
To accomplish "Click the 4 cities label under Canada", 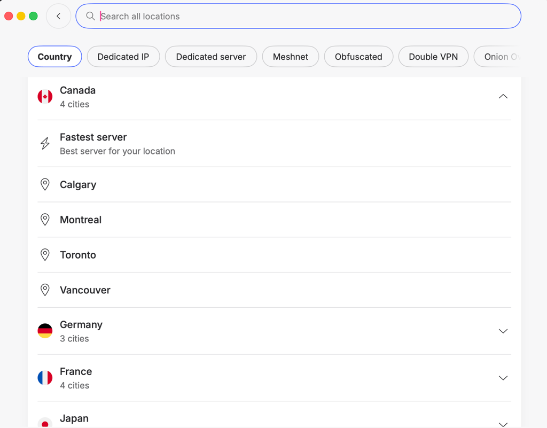I will pyautogui.click(x=75, y=104).
